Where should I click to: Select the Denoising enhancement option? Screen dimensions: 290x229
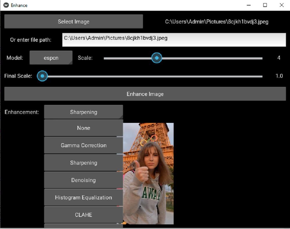(x=84, y=180)
